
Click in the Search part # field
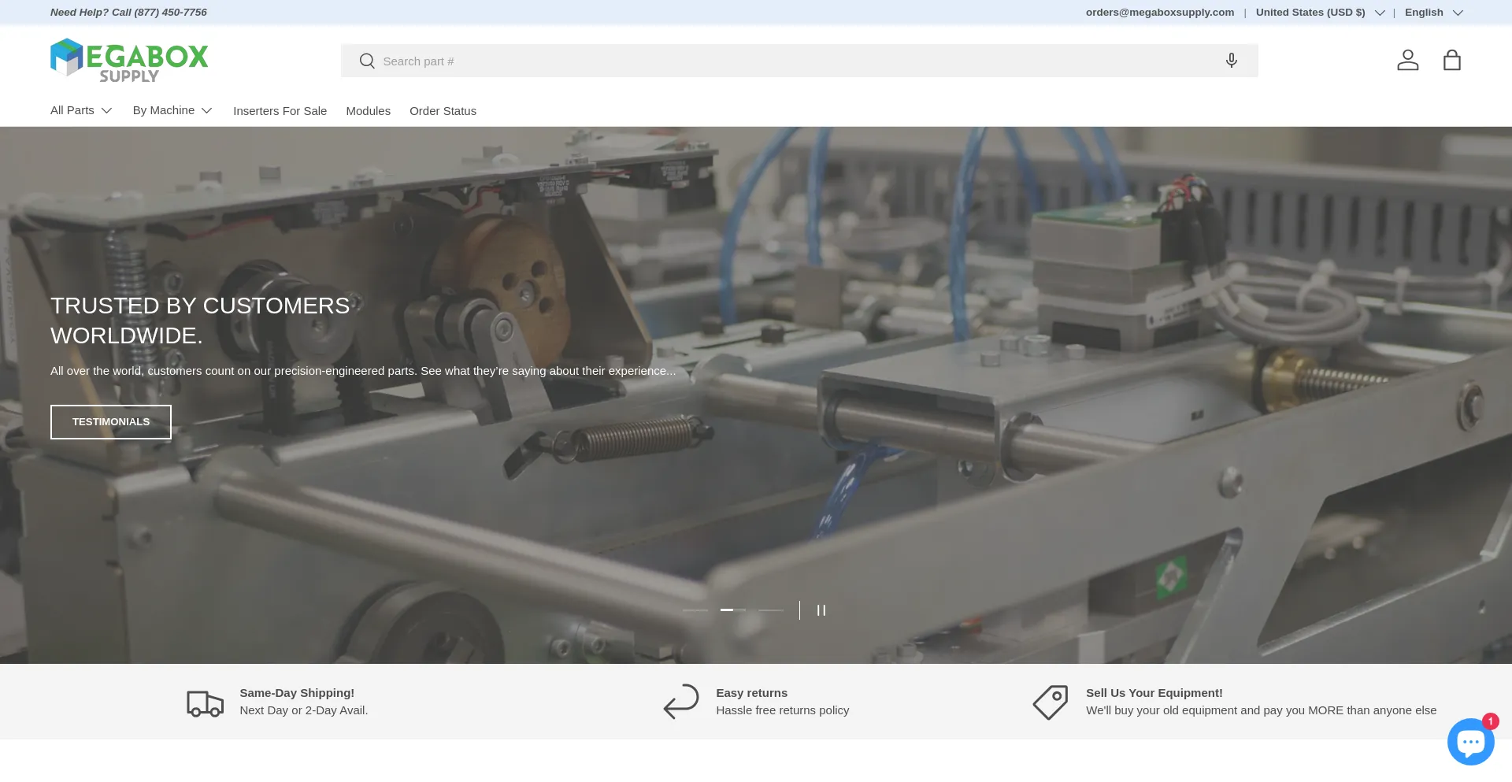point(787,61)
